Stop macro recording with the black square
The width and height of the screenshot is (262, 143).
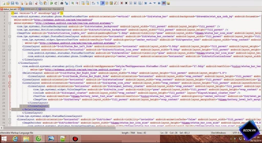126,3
